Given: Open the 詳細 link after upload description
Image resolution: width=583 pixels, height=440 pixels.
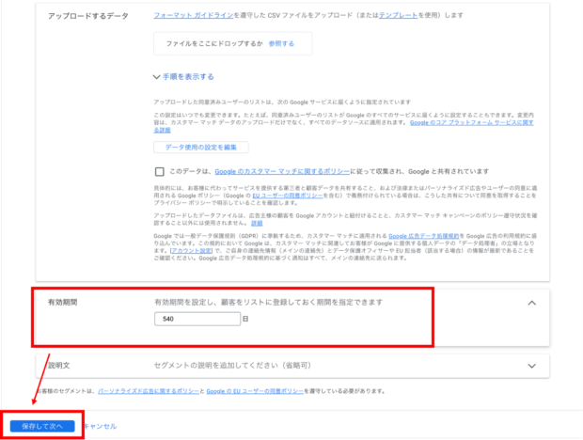Looking at the screenshot, I should click(257, 223).
